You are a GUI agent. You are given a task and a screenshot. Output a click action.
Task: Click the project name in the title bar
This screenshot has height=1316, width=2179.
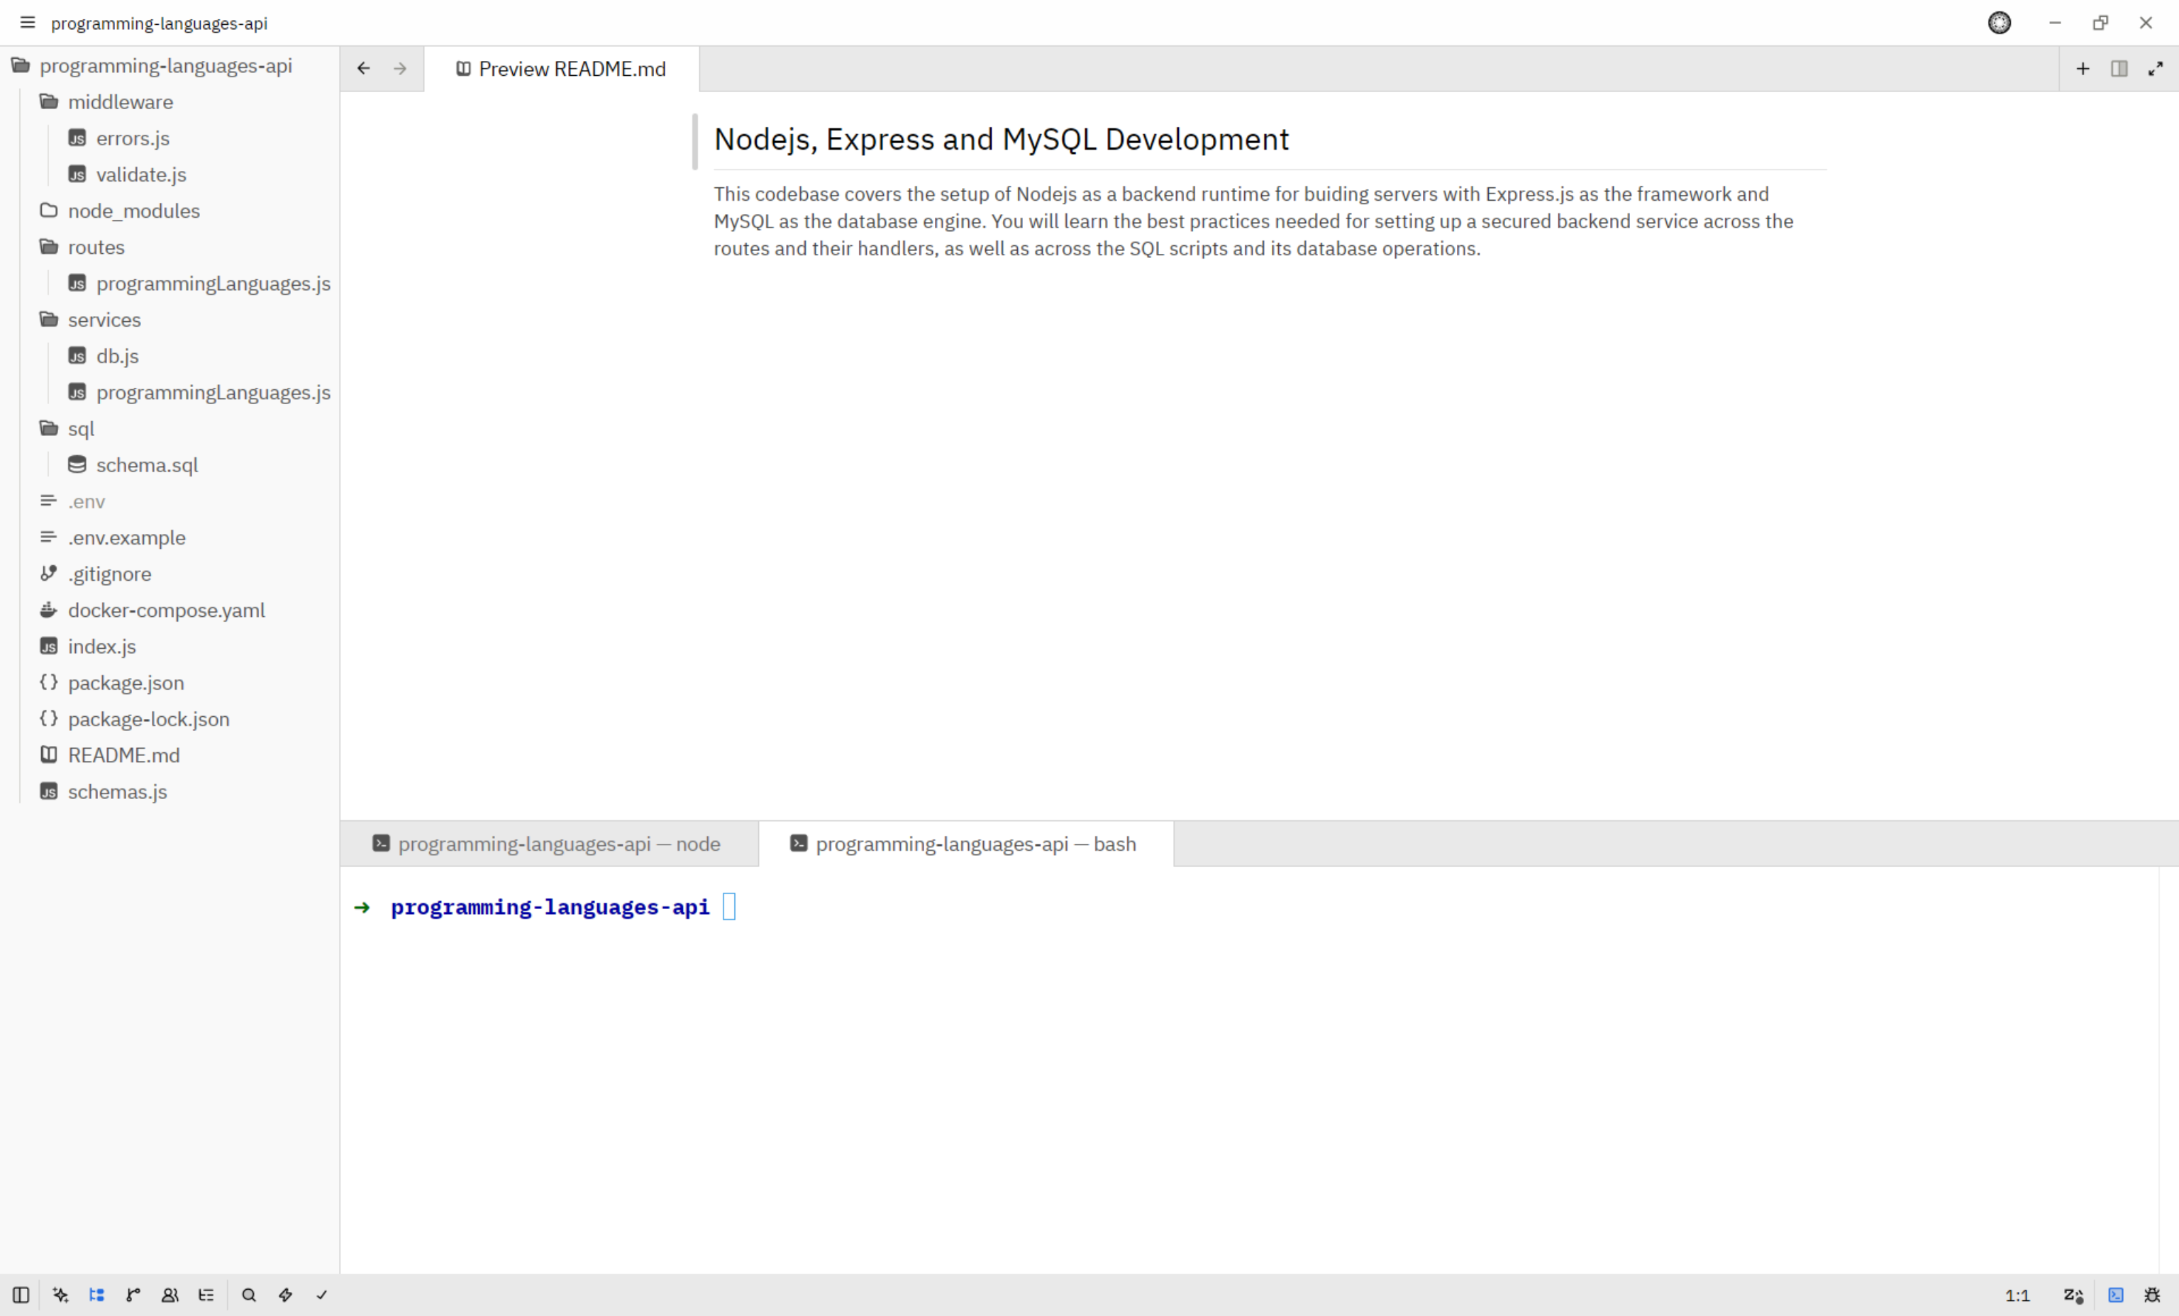159,24
